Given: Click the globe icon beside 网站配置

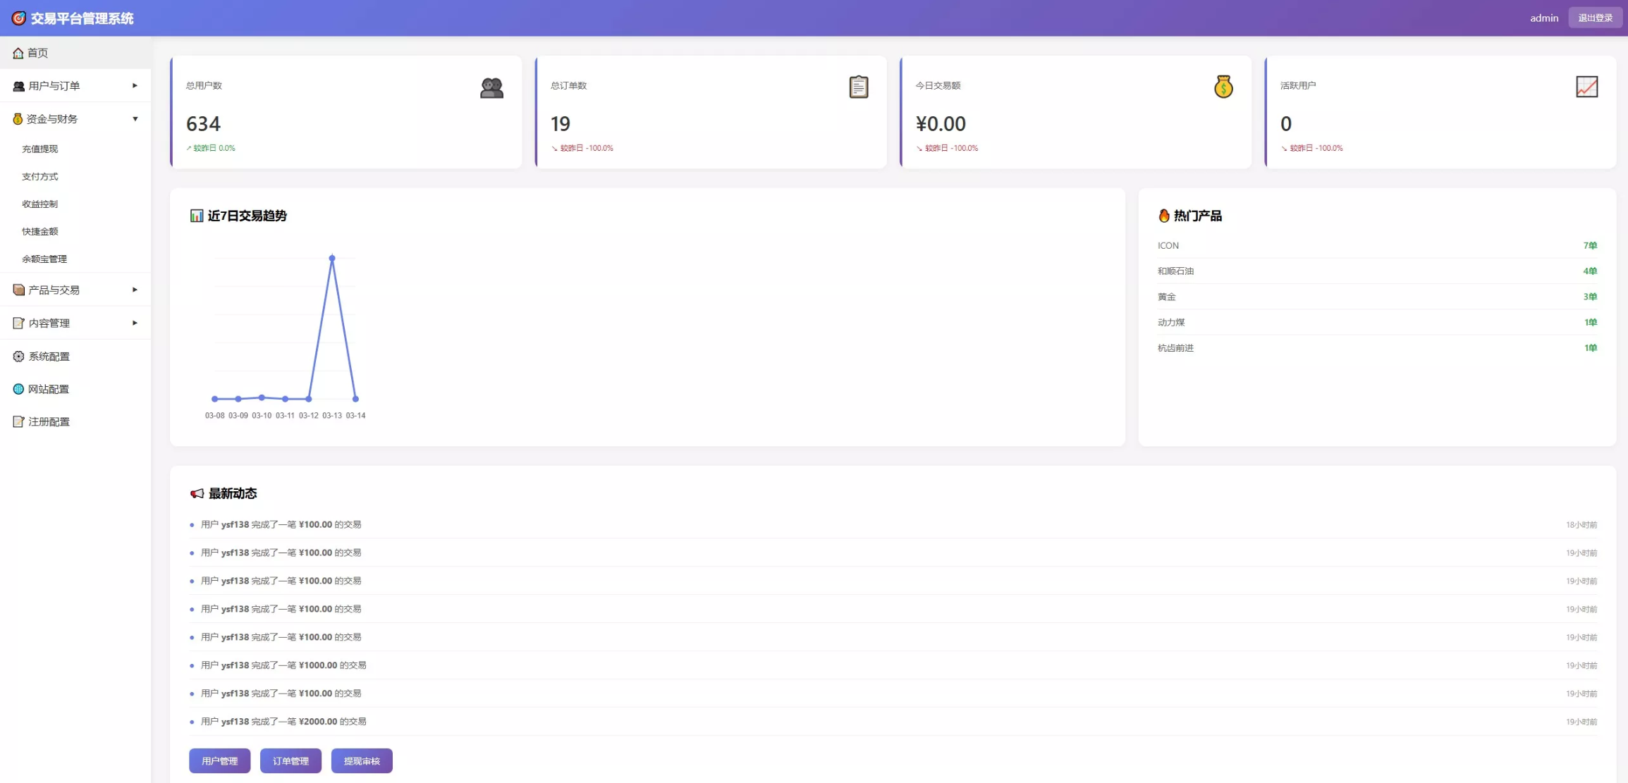Looking at the screenshot, I should tap(18, 389).
